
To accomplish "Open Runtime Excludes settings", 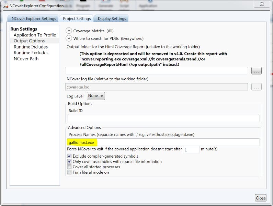I will 31,53.
